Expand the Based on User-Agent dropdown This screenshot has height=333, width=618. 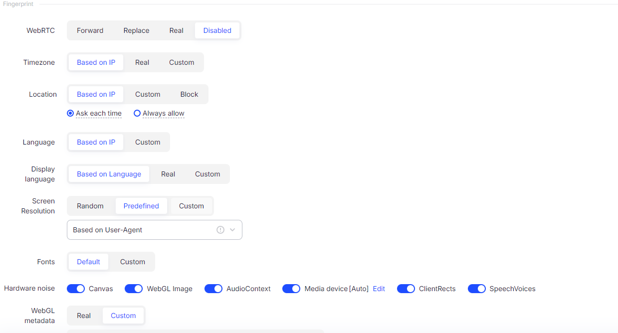coord(232,230)
